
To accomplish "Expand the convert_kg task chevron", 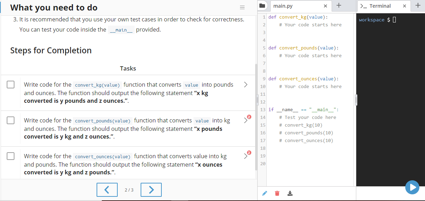I will 246,85.
